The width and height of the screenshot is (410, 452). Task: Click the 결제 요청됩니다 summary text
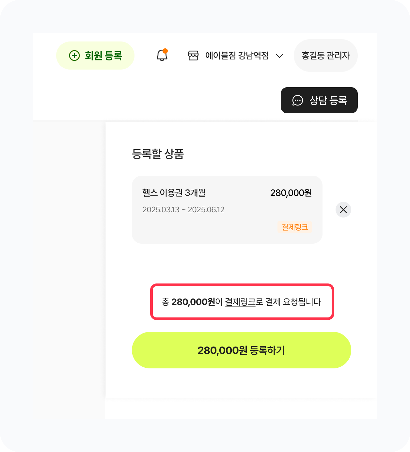[293, 302]
